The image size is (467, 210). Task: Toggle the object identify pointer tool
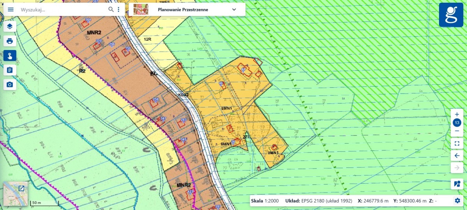click(x=10, y=56)
